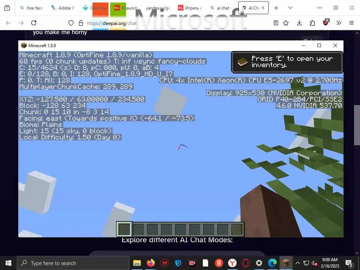Click the Minecraft 1.8.9 window title icon

pos(24,45)
